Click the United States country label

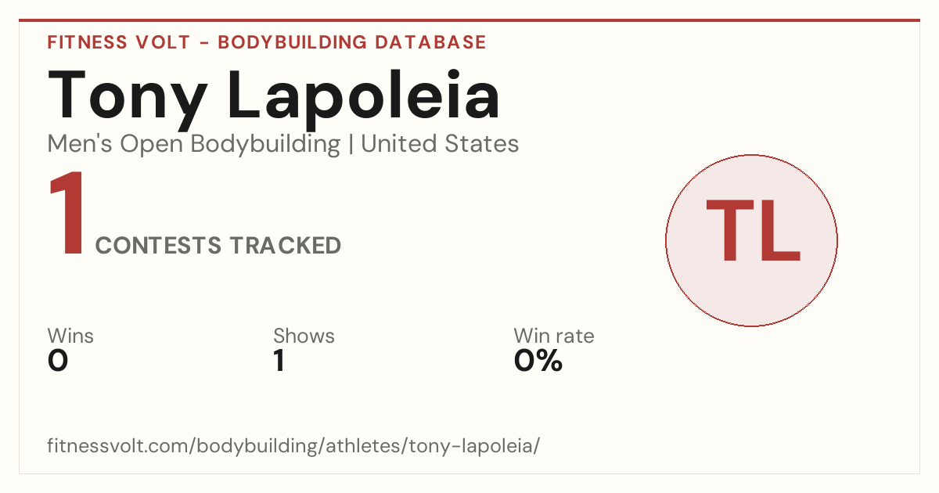440,144
